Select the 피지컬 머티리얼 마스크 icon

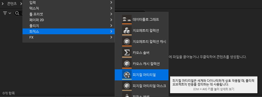(127, 86)
